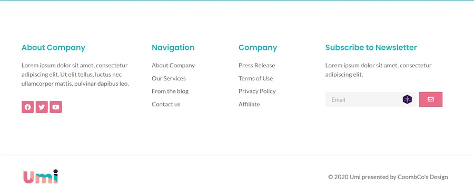Screen dimensions: 474x196
Task: Open the Privacy Policy link
Action: (257, 91)
